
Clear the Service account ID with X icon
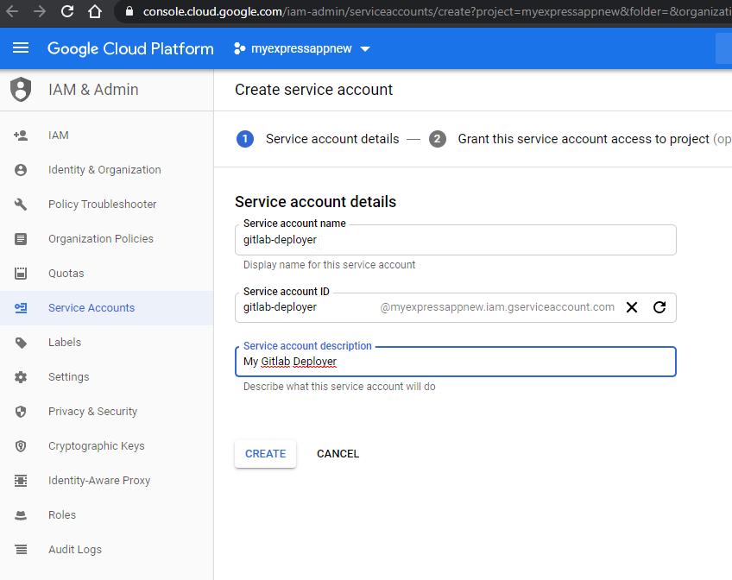(x=632, y=307)
